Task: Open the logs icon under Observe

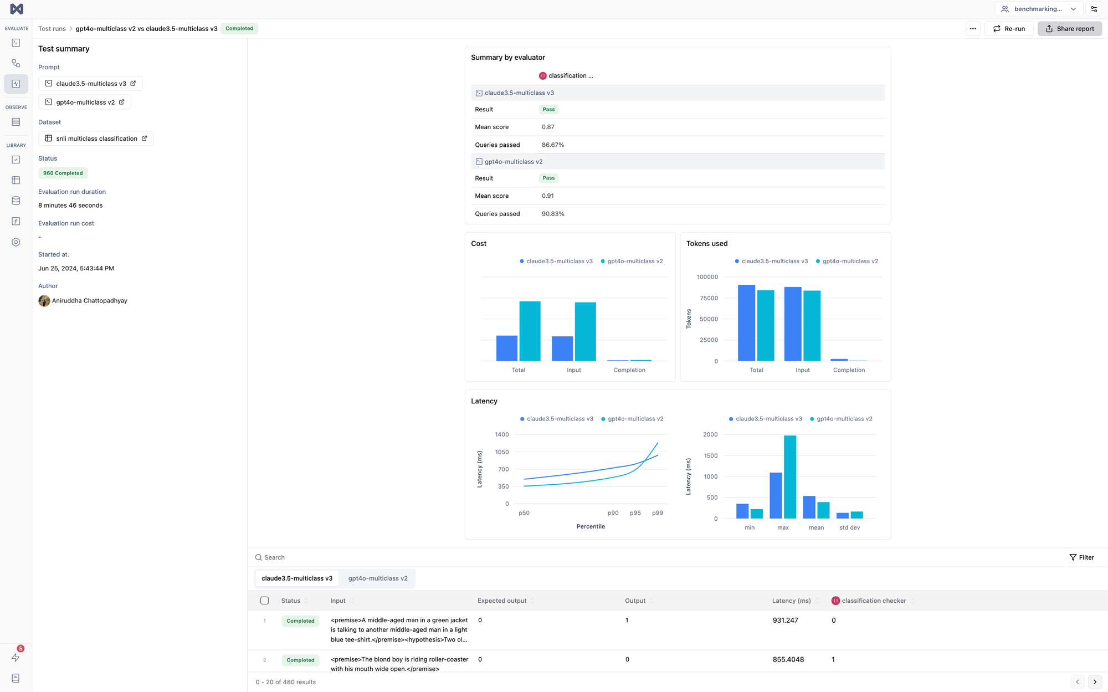Action: [16, 122]
